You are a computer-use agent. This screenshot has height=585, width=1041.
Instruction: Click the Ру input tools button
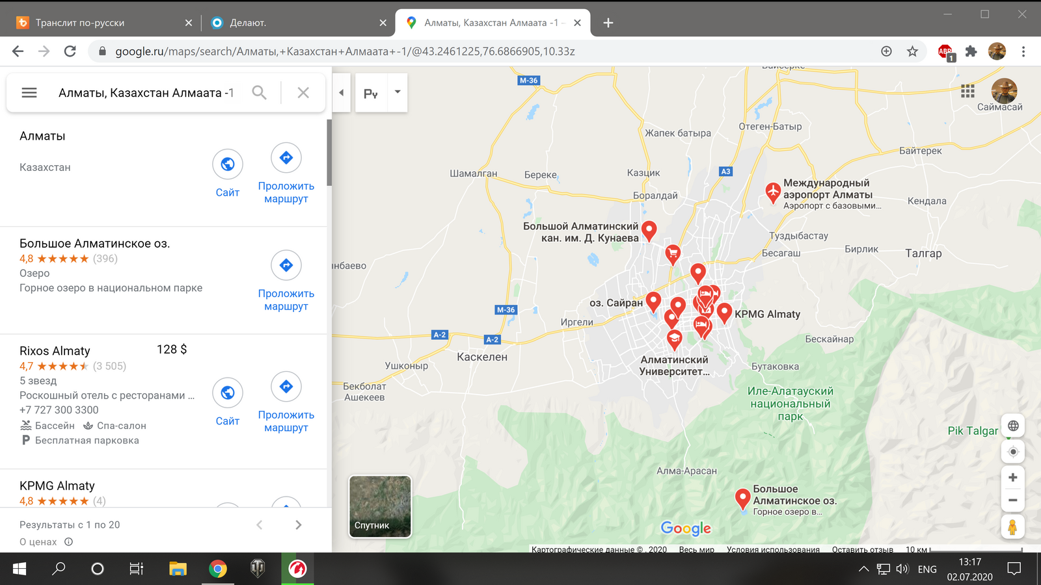pos(371,92)
